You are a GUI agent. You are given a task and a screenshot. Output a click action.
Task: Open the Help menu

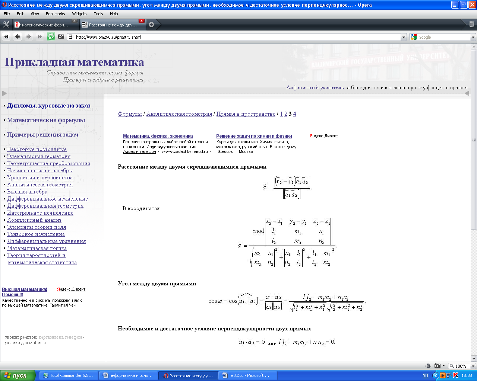click(114, 14)
